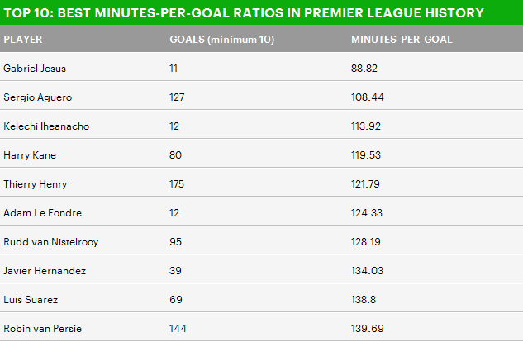Select Luis Suarez in the table
The width and height of the screenshot is (523, 342).
tap(29, 300)
